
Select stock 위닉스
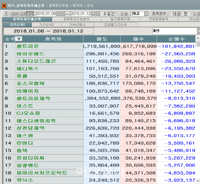click(25, 180)
